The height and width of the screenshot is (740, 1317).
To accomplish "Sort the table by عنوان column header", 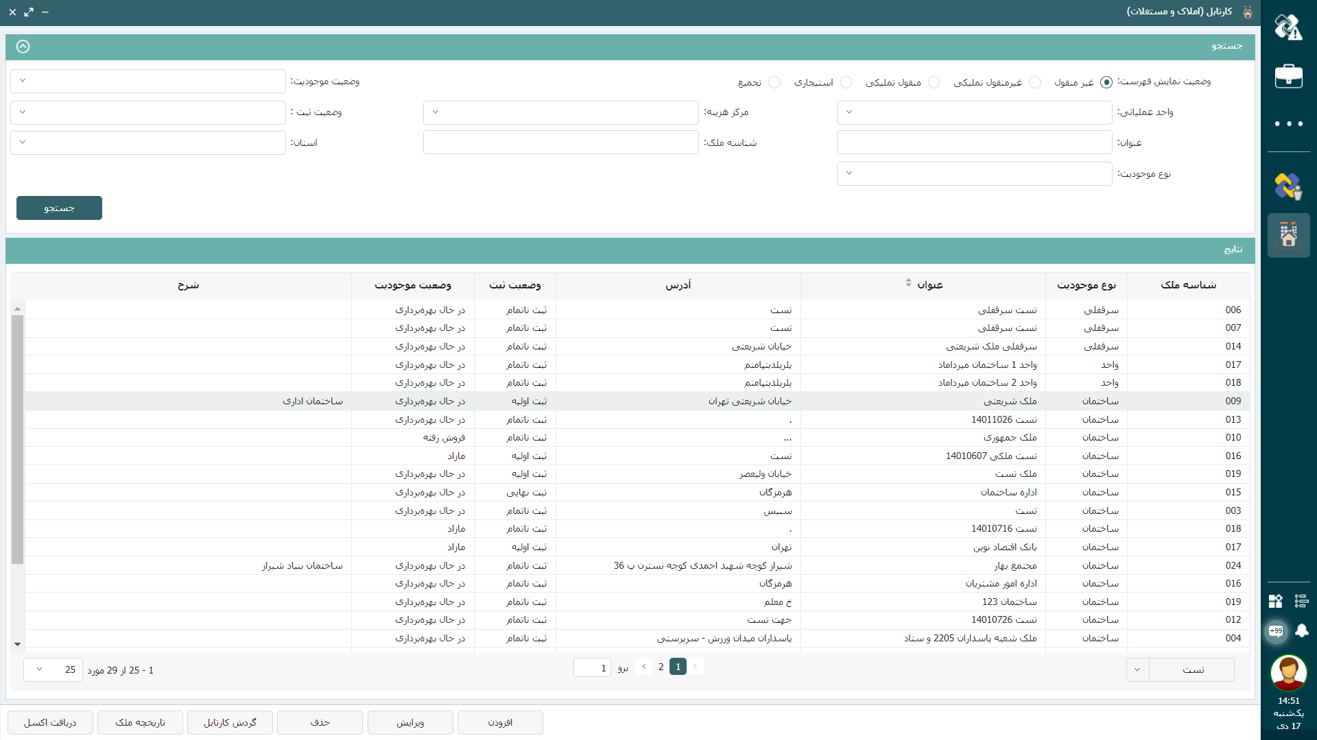I will pos(929,285).
